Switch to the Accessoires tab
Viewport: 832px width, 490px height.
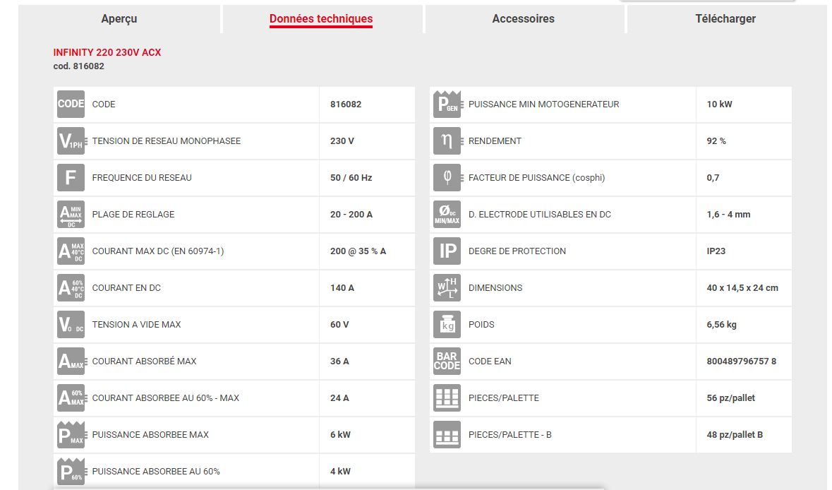click(x=523, y=19)
